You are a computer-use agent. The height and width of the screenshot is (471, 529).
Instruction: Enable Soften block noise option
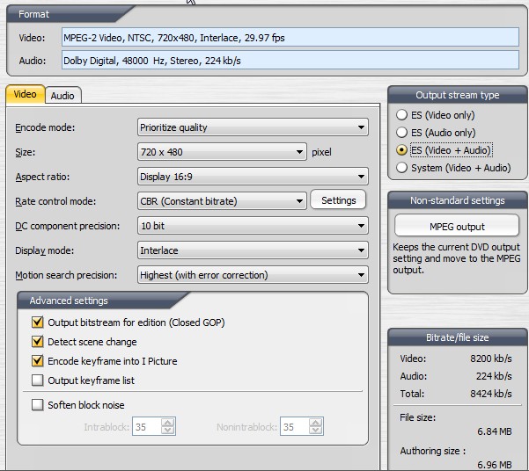coord(38,405)
